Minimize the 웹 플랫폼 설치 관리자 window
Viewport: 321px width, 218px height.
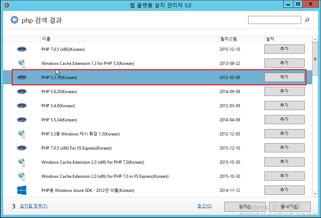tap(288, 4)
